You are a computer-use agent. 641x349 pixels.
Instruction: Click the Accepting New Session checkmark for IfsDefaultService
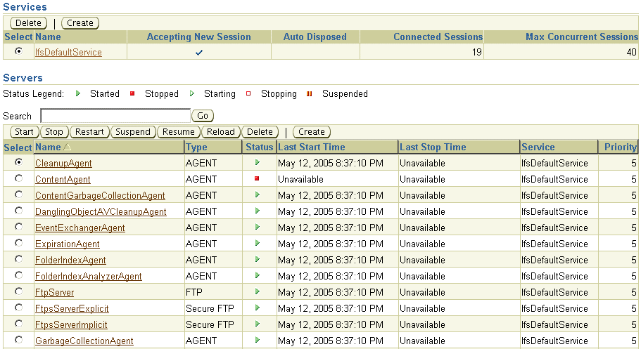click(199, 53)
